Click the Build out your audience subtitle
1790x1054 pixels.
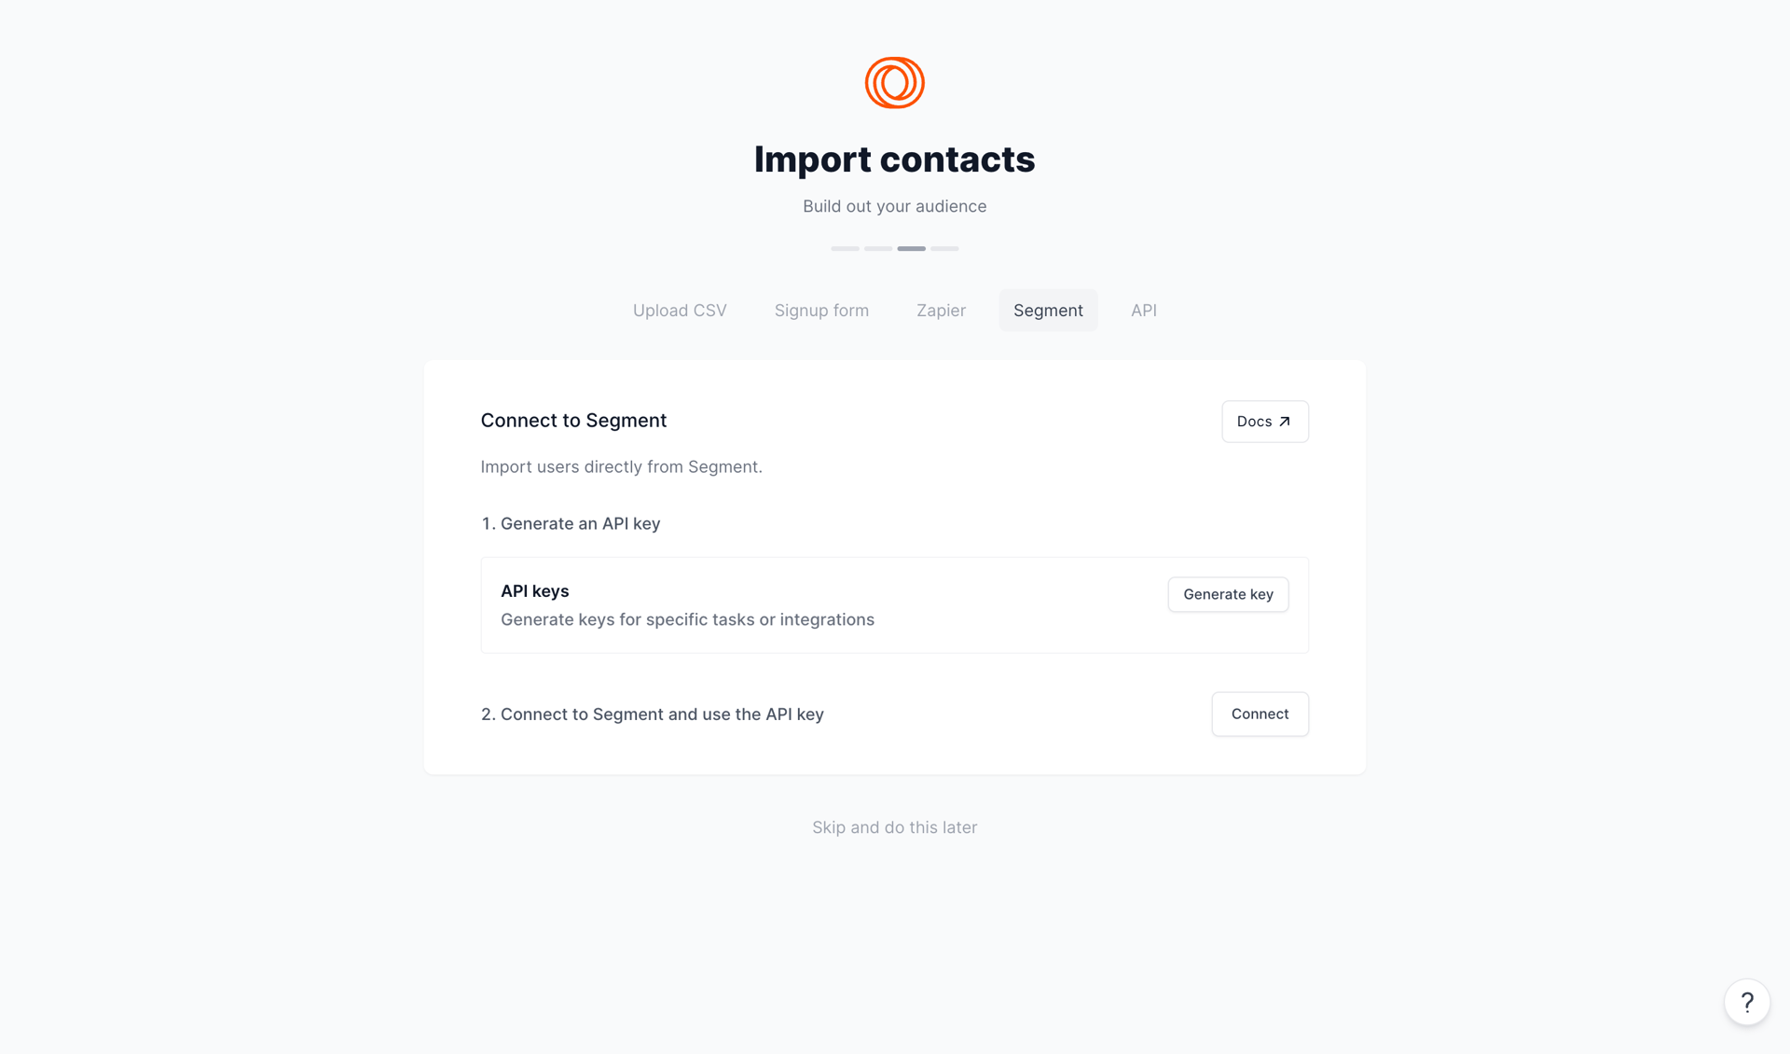click(x=894, y=206)
